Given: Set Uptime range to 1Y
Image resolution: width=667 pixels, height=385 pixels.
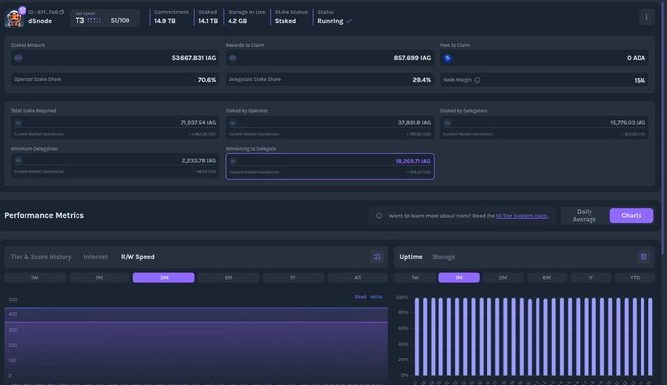Looking at the screenshot, I should tap(590, 278).
